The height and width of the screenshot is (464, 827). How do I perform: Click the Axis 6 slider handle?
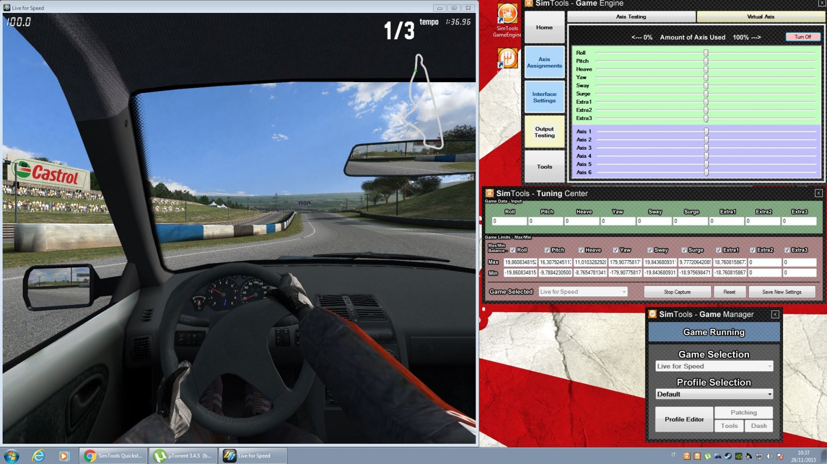point(706,172)
